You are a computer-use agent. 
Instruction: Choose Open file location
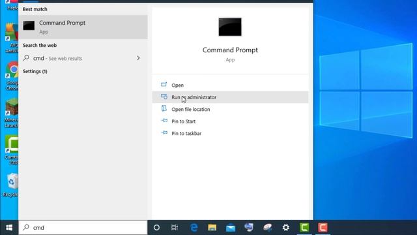230,109
